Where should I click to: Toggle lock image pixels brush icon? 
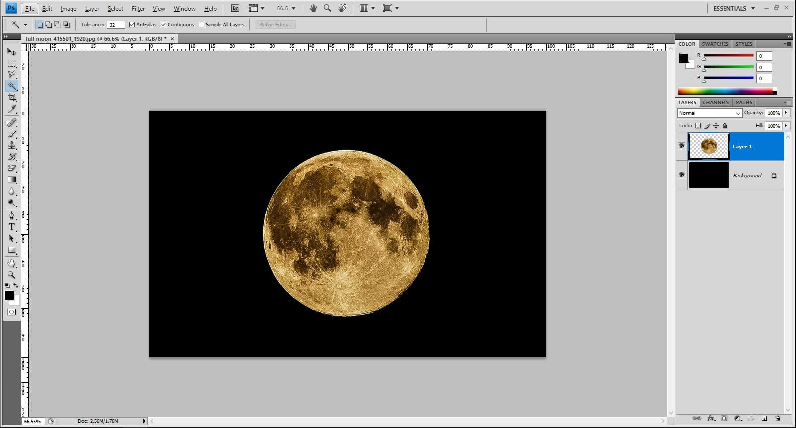[x=707, y=126]
